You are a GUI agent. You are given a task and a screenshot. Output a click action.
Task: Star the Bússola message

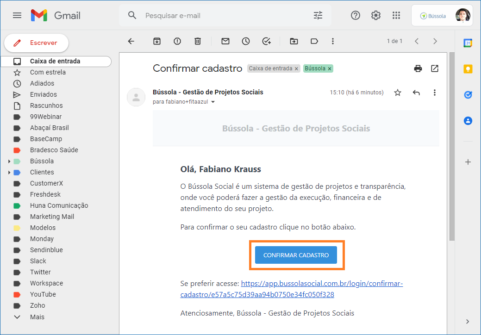point(398,93)
